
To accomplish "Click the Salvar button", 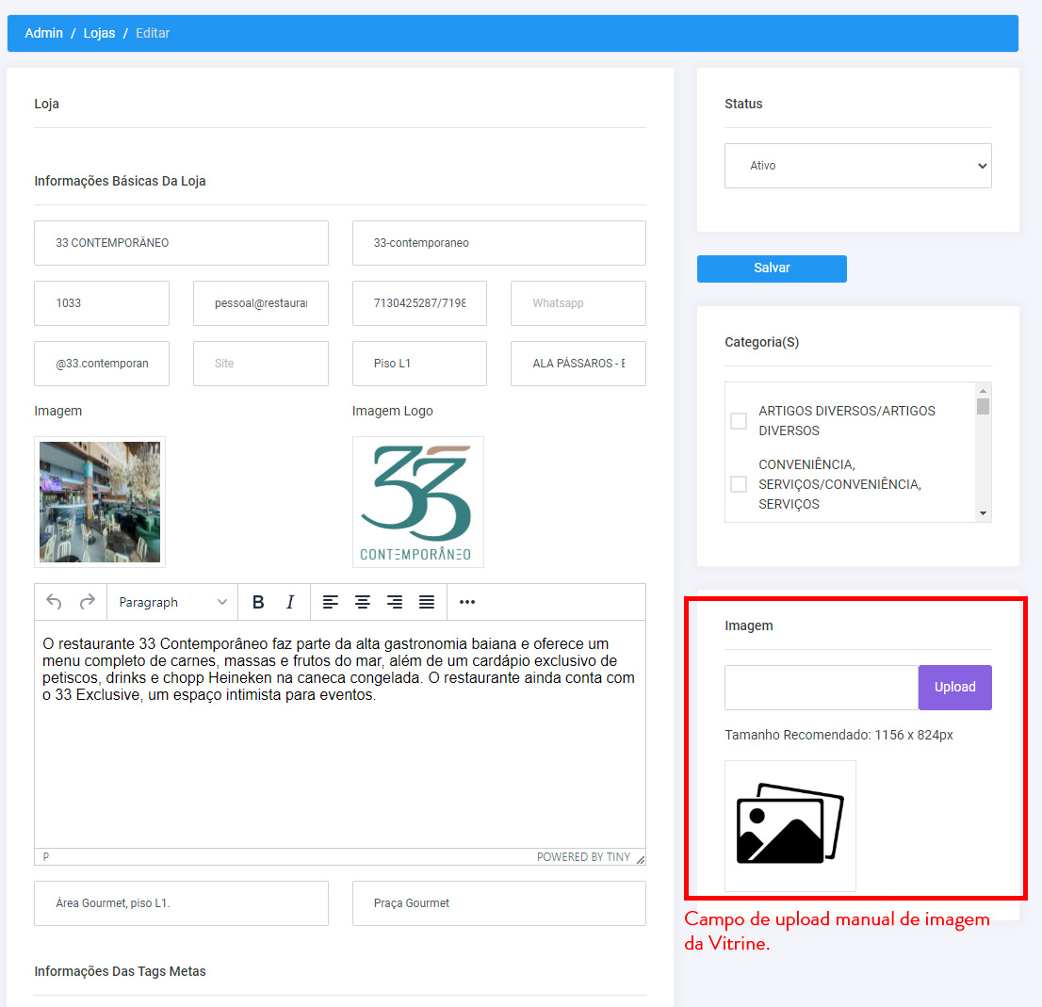I will pos(772,268).
